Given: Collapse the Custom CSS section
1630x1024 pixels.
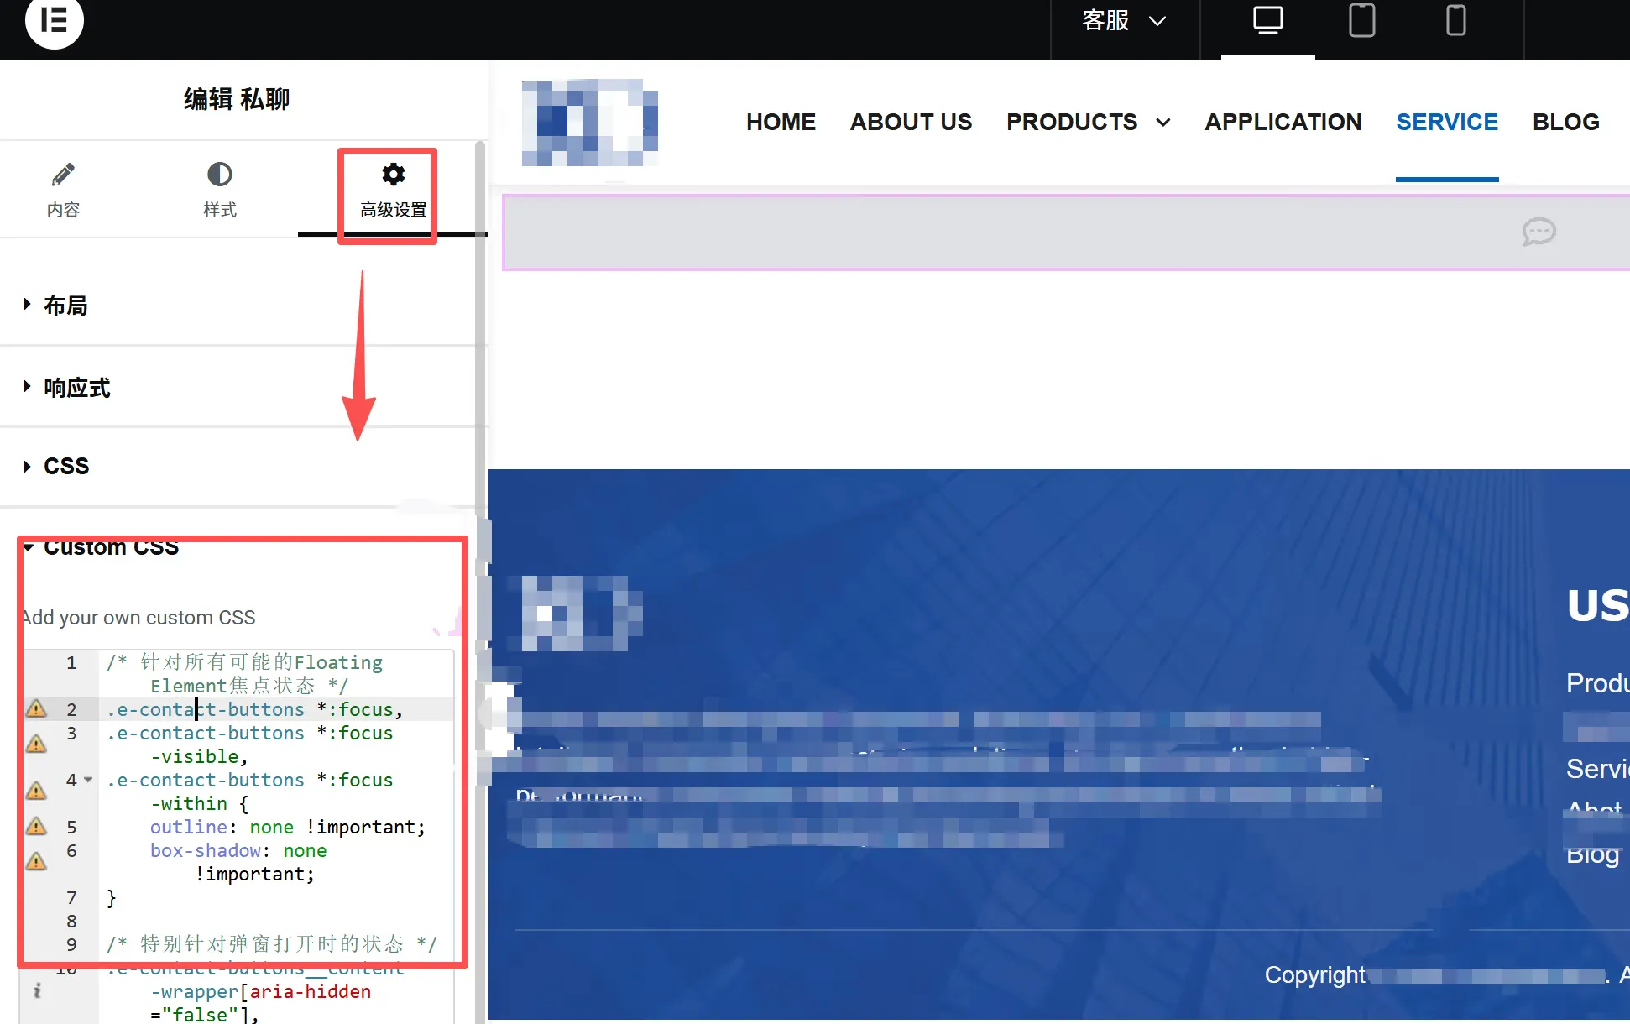Looking at the screenshot, I should (110, 547).
